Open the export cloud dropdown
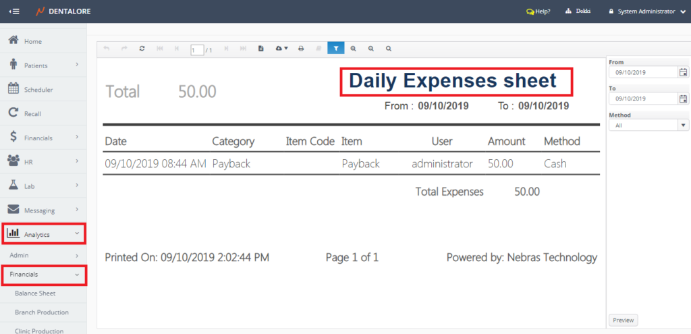691x334 pixels. tap(281, 49)
